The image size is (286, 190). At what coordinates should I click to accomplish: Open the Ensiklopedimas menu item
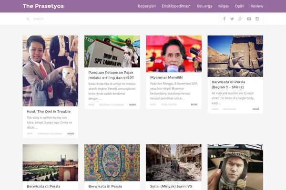pos(176,6)
